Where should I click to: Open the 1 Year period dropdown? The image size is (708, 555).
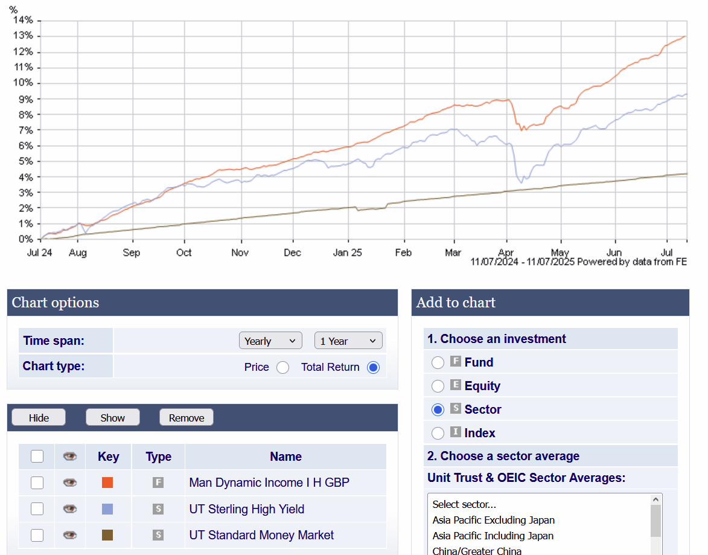coord(348,341)
